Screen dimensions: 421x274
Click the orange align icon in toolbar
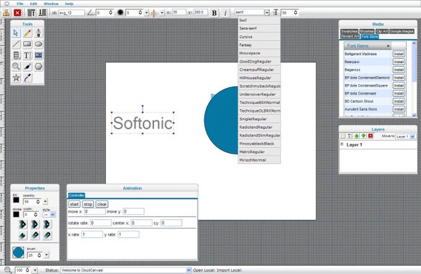click(x=154, y=13)
